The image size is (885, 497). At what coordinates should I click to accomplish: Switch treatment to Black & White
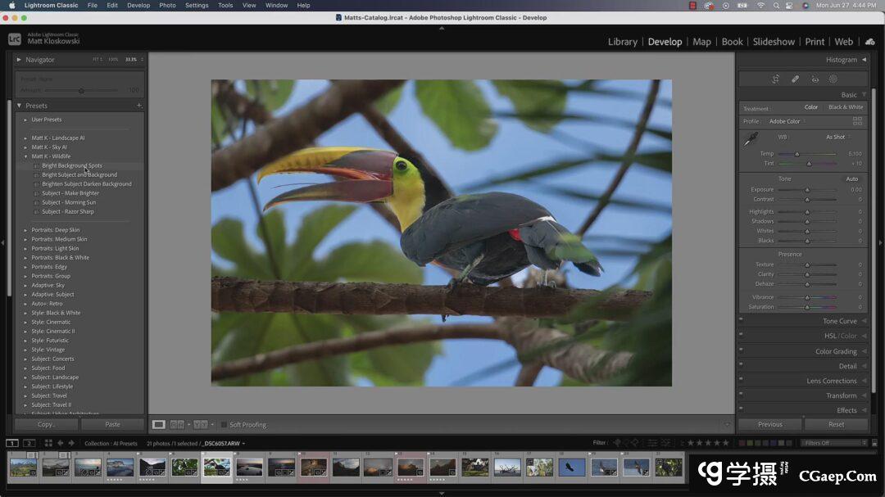(x=845, y=107)
